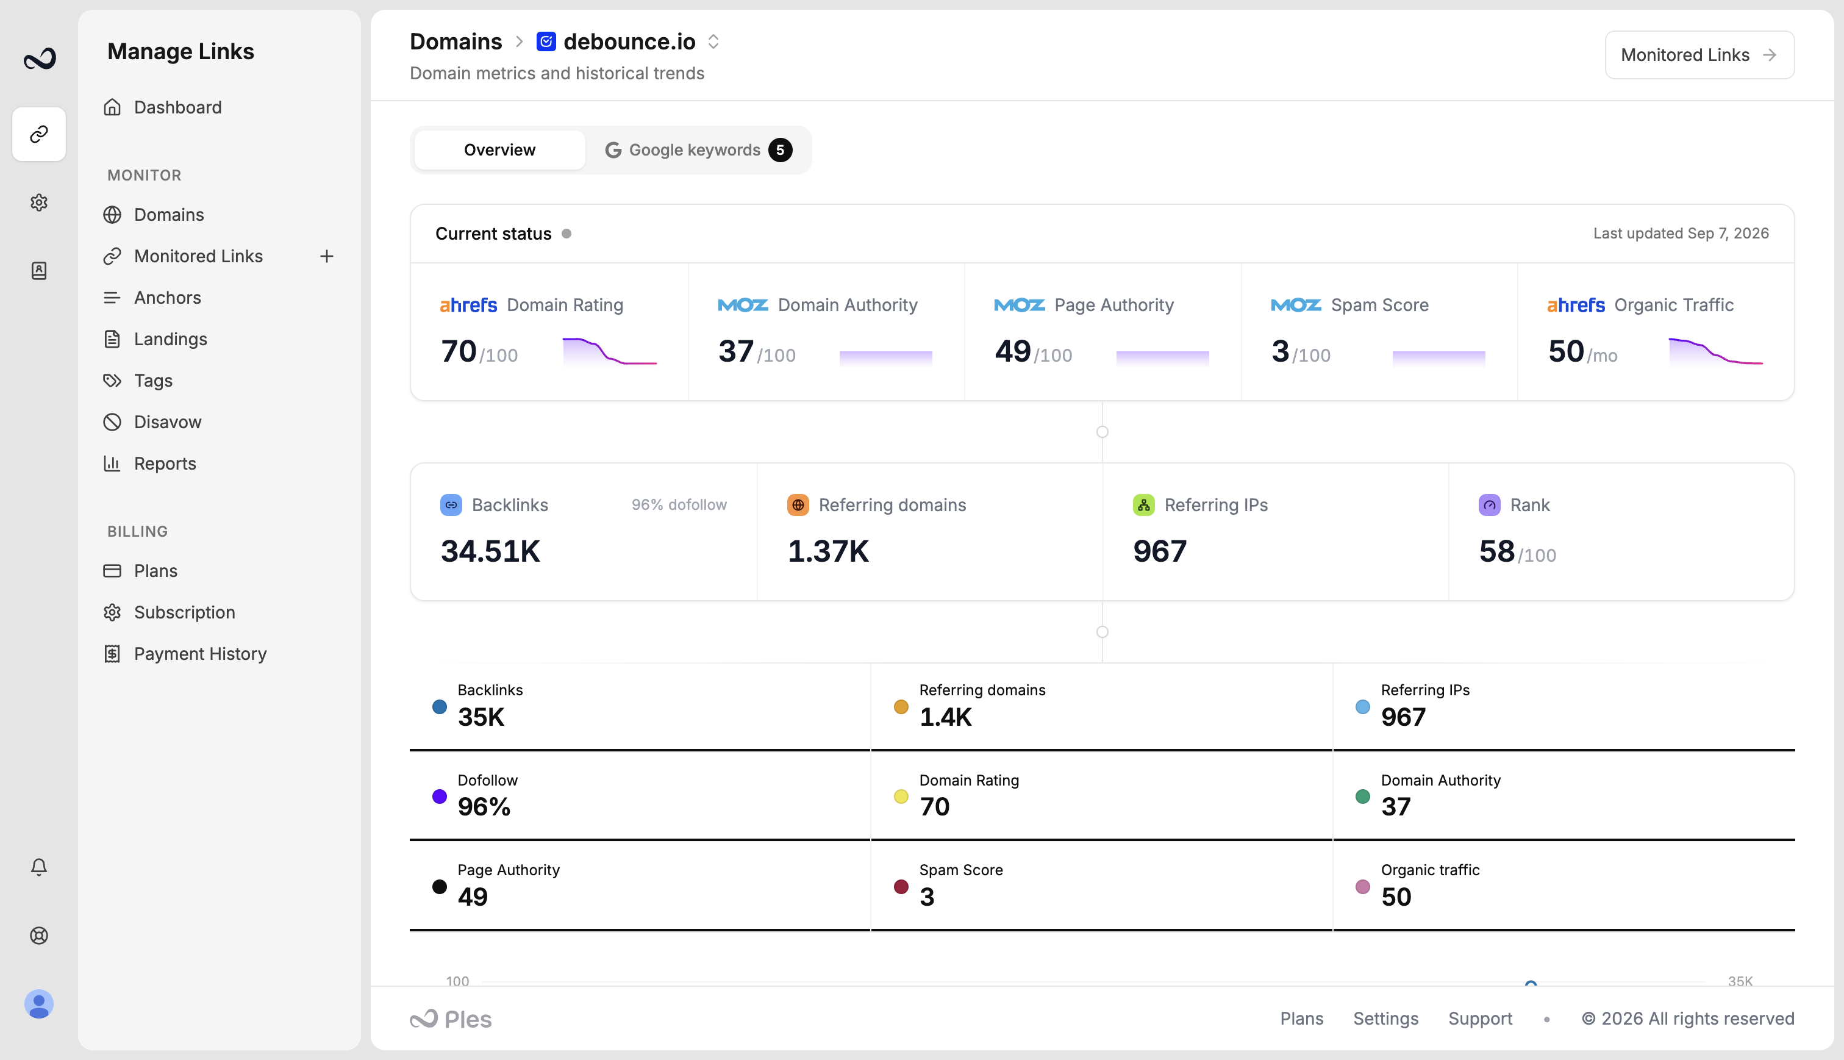Open the lifebuoy support icon
Screen dimensions: 1844x1060
point(39,936)
